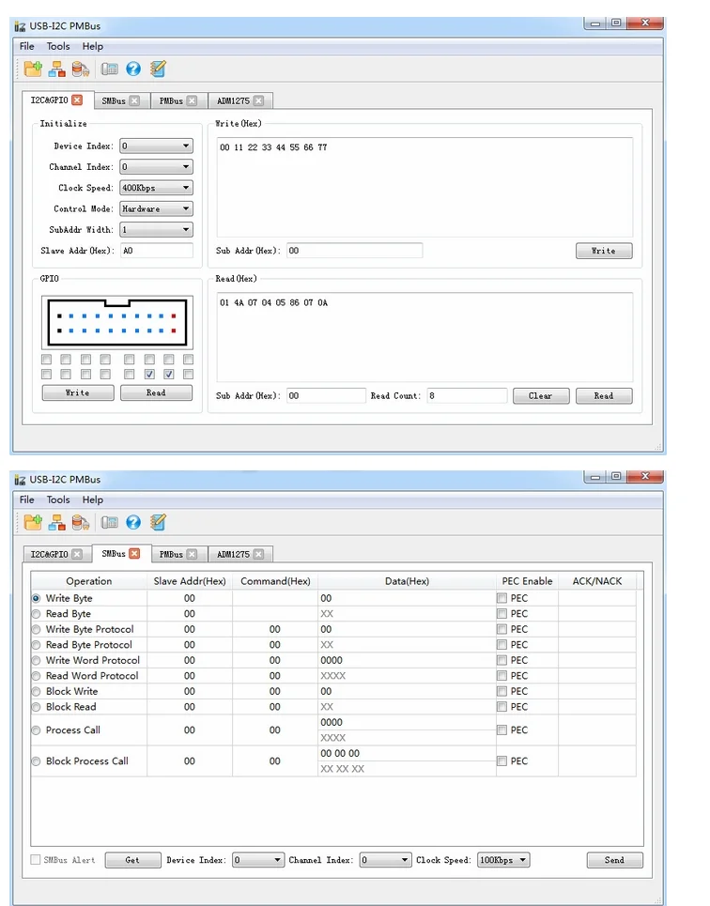The image size is (710, 906).
Task: Click the database icon in top window toolbar
Action: click(81, 69)
